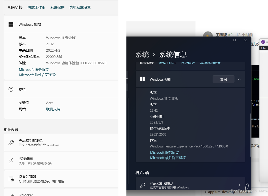This screenshot has height=196, width=268.
Task: Open Microsoft 软件许可条款 in dark window
Action: [x=168, y=158]
